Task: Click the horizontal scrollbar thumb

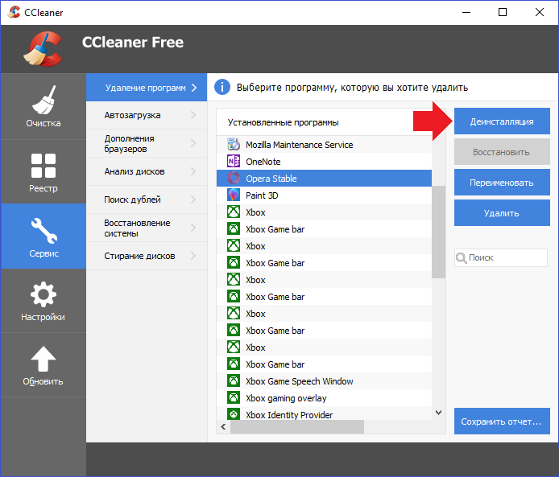Action: (297, 426)
